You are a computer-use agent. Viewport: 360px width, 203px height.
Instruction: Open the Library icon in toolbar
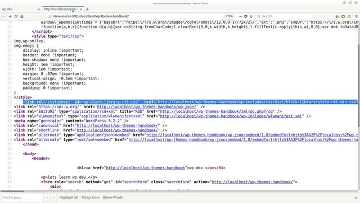337,16
